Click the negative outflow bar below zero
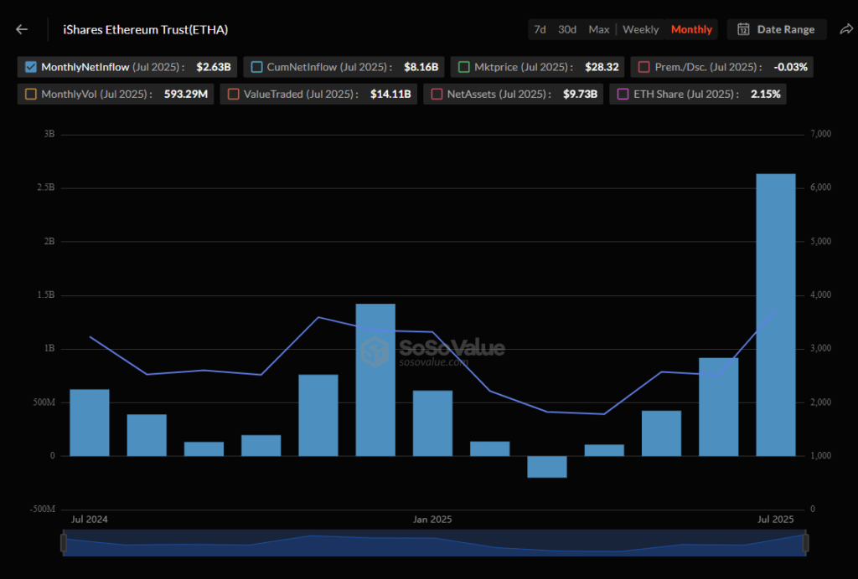This screenshot has height=579, width=858. click(547, 467)
